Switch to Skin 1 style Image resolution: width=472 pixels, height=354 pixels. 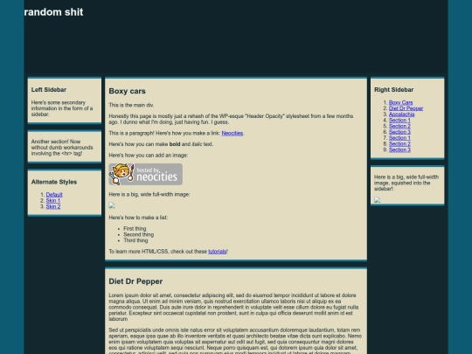[x=53, y=201]
